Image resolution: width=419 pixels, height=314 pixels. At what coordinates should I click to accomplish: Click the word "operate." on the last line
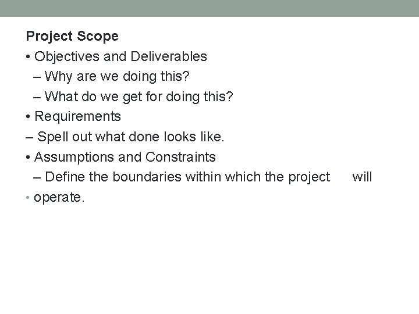(x=59, y=197)
